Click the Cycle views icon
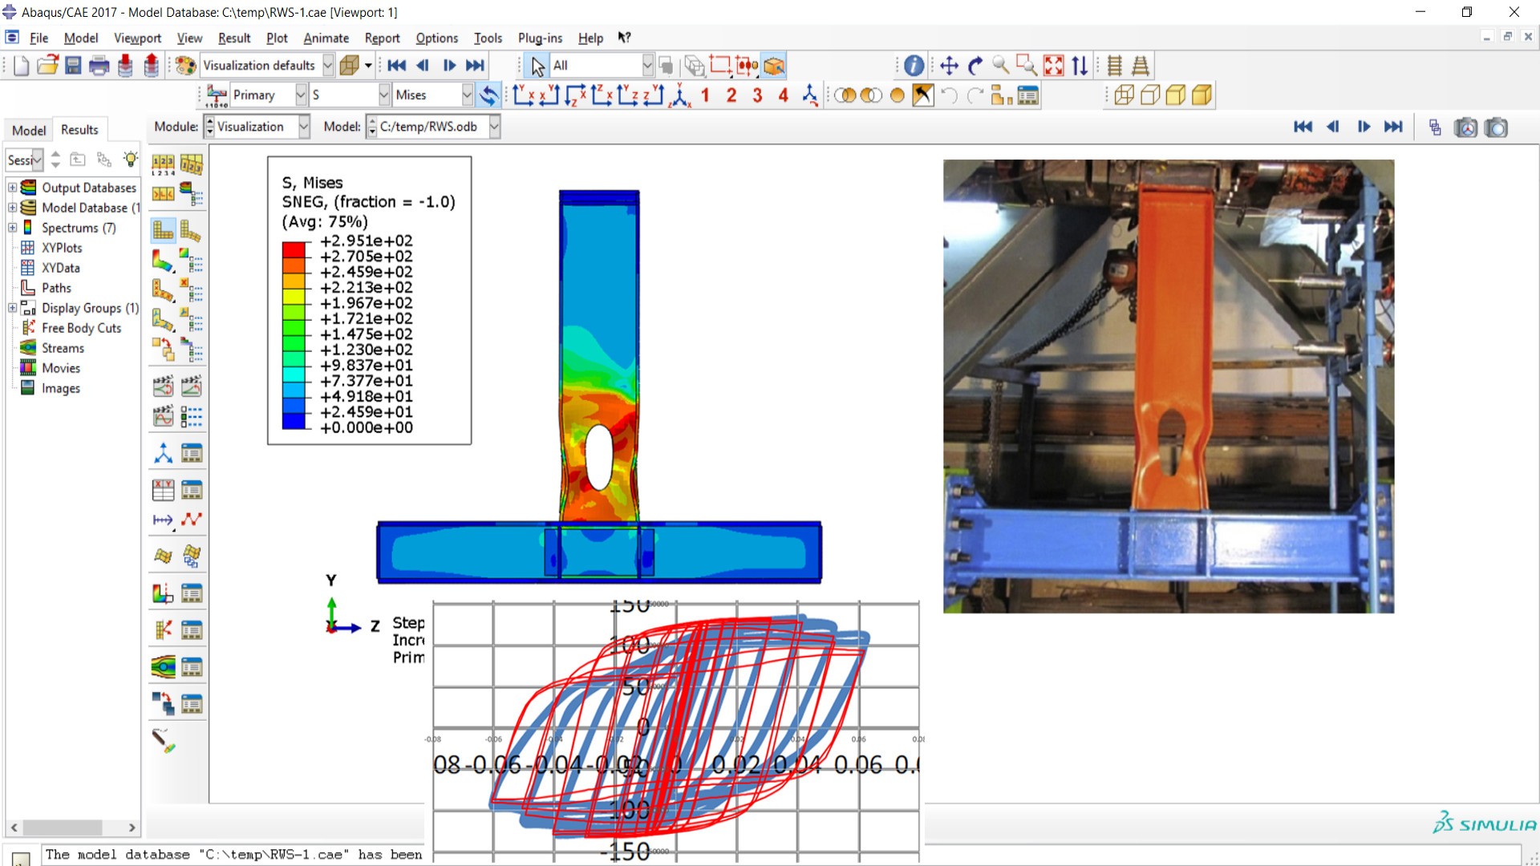This screenshot has width=1540, height=866. pos(1080,66)
